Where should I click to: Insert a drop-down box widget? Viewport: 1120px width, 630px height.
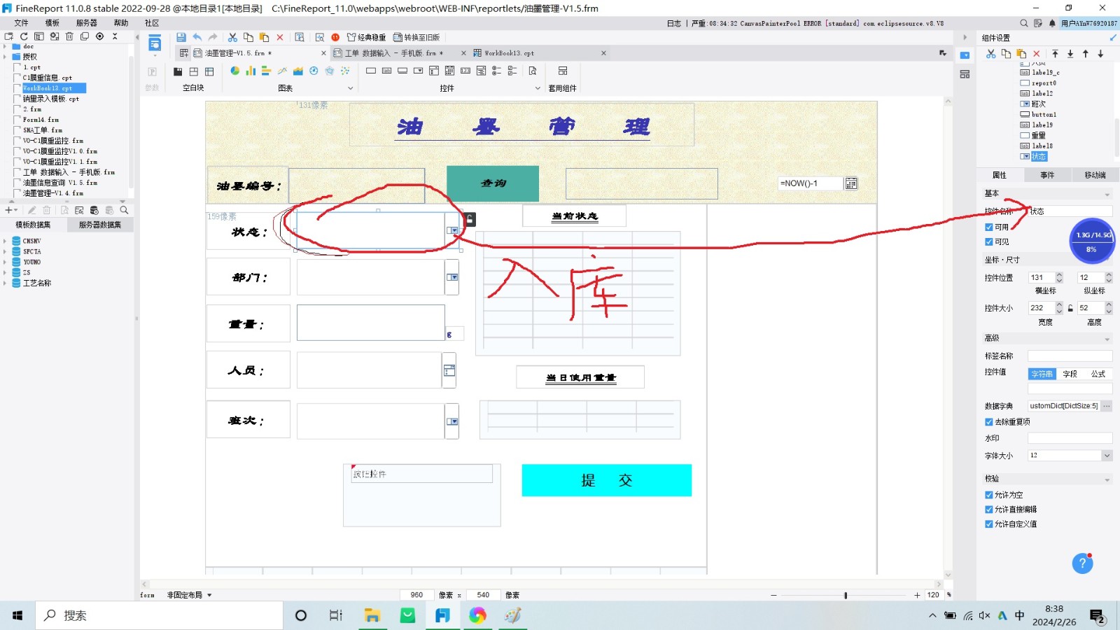pyautogui.click(x=418, y=71)
